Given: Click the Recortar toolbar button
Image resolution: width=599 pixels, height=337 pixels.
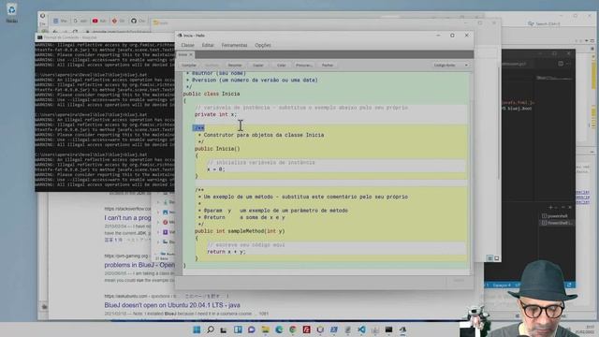Looking at the screenshot, I should coord(235,66).
